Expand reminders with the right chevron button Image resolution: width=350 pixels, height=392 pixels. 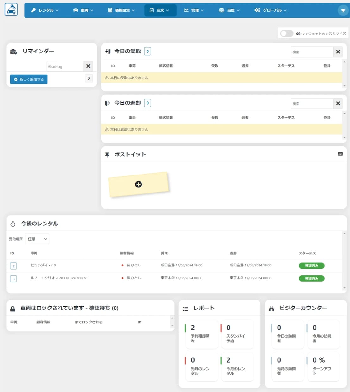click(89, 78)
